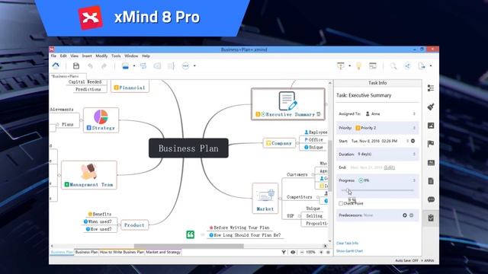Click the Boundary icon in toolbar

[157, 66]
